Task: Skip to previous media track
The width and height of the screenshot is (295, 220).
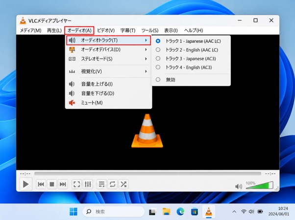Action: pos(41,184)
